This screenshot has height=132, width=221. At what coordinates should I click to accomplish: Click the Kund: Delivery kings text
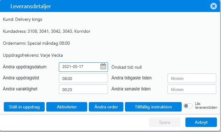click(23, 19)
